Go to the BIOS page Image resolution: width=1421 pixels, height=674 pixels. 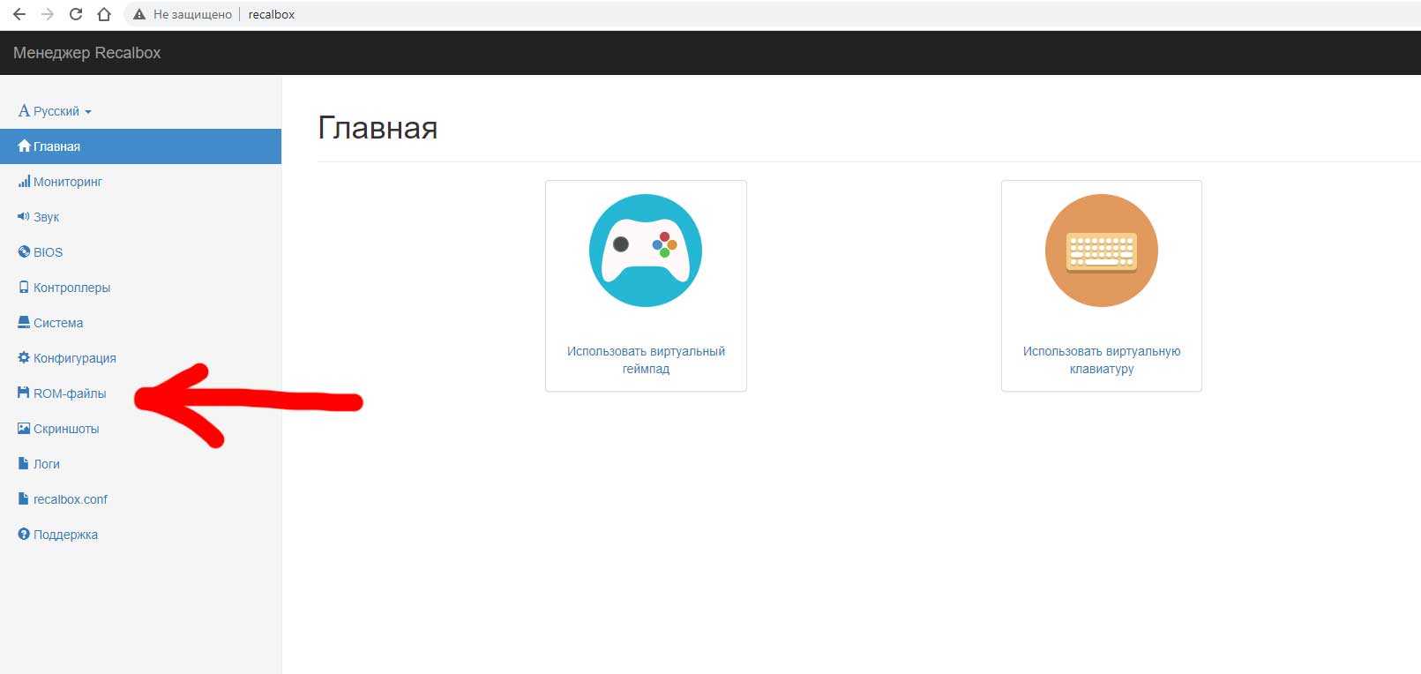[x=48, y=252]
